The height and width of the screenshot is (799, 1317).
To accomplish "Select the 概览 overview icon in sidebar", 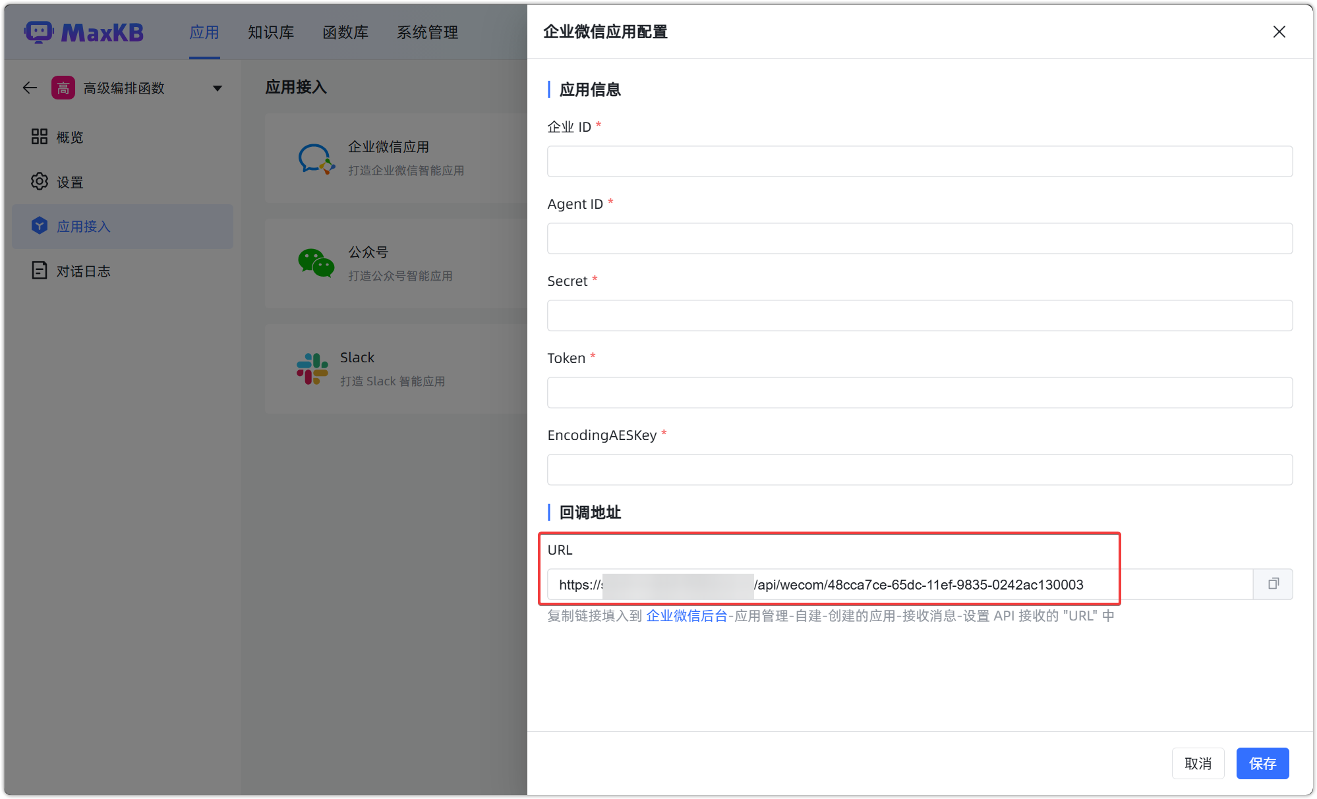I will [x=40, y=136].
